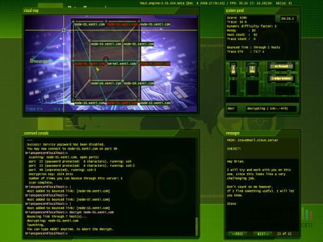The image size is (323, 242).
Task: Click the 'encryption key: 1024 bits' console line
Action: [x=51, y=174]
